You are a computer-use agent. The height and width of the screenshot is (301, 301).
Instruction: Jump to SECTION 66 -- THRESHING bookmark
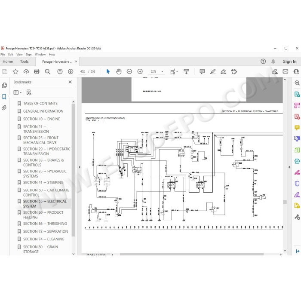(45, 224)
